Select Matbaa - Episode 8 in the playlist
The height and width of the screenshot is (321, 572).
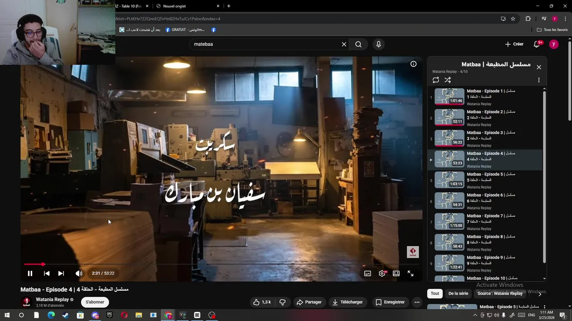tap(485, 243)
